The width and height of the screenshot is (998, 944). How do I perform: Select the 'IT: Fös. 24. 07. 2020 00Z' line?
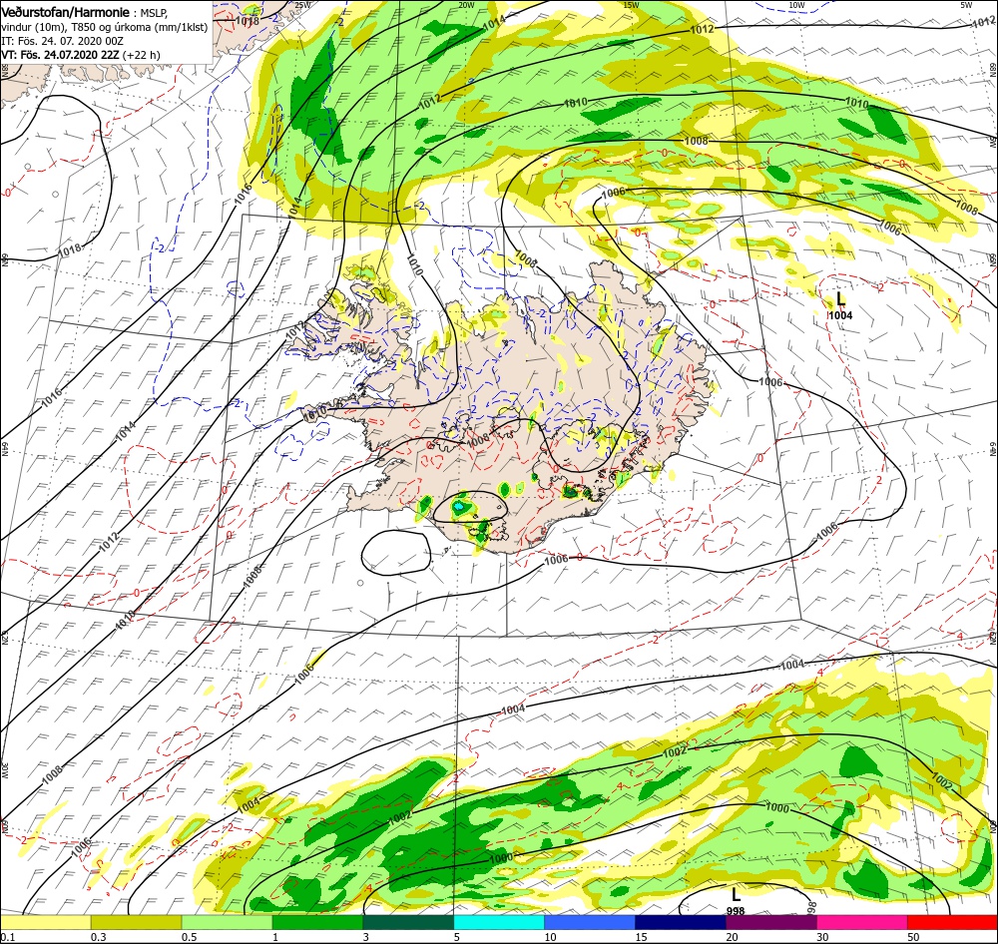coord(62,41)
